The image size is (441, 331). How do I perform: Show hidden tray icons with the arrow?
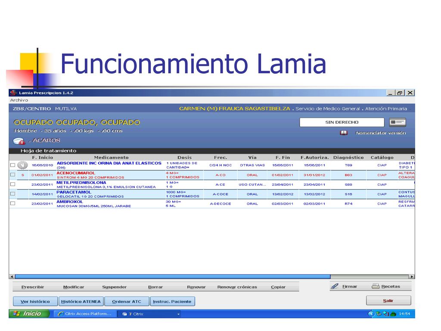[371, 314]
